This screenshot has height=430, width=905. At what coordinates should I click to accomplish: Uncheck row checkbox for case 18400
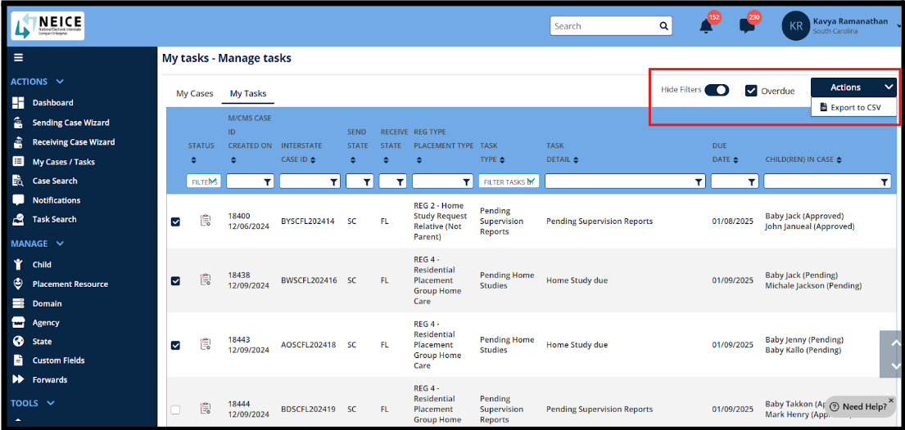pos(176,222)
